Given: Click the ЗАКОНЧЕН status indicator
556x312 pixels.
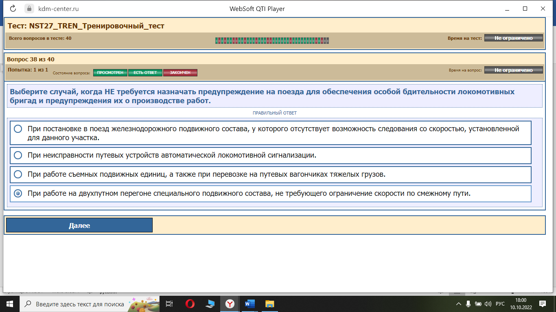Looking at the screenshot, I should click(180, 73).
